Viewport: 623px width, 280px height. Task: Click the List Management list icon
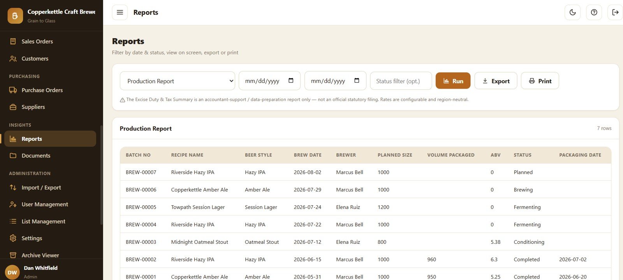click(x=13, y=221)
